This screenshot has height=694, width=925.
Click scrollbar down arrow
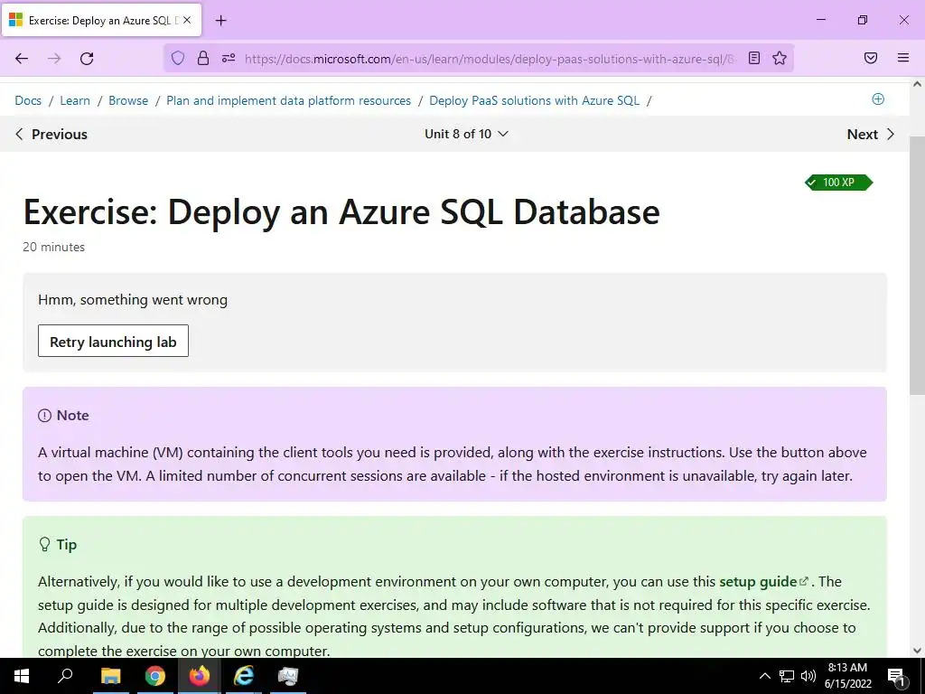[x=917, y=651]
